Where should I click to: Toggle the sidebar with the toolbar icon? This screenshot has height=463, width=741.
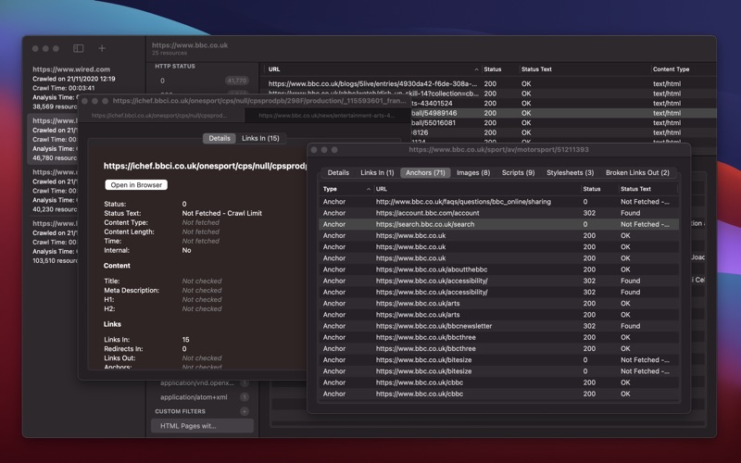79,48
